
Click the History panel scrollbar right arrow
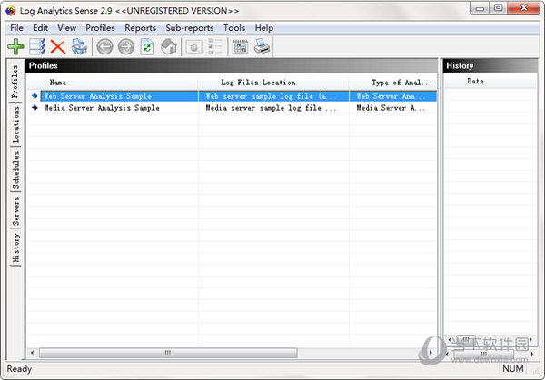pyautogui.click(x=532, y=354)
